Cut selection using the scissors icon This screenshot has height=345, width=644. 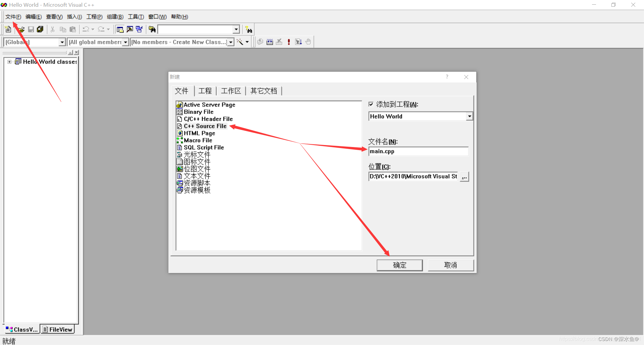[x=53, y=29]
